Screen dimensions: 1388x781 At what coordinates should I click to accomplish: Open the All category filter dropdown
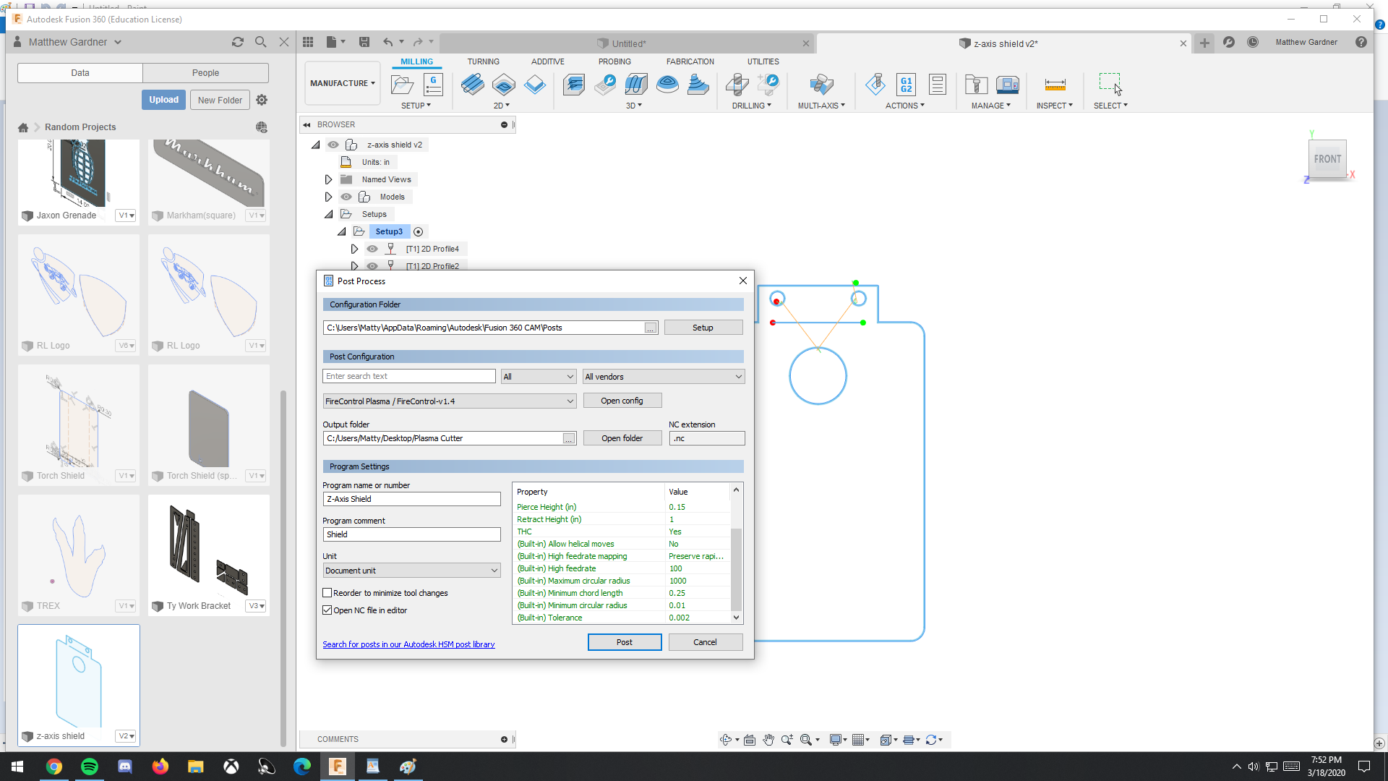[x=539, y=377]
